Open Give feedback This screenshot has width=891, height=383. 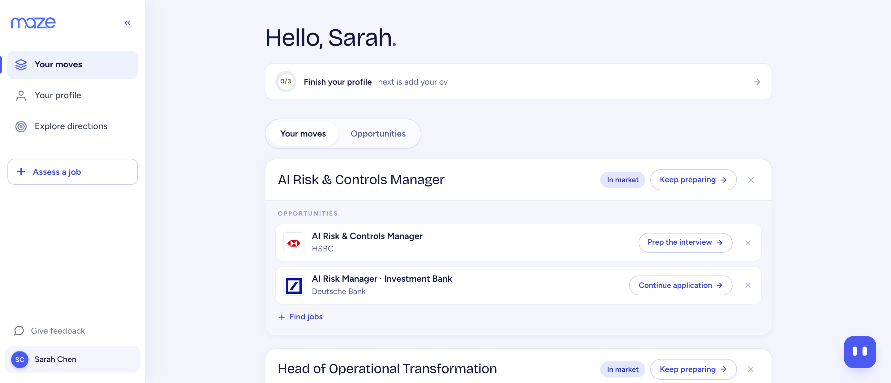click(49, 331)
